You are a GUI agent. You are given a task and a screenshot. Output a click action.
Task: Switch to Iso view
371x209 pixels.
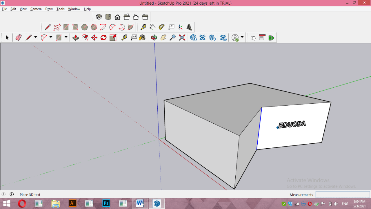[x=99, y=17]
